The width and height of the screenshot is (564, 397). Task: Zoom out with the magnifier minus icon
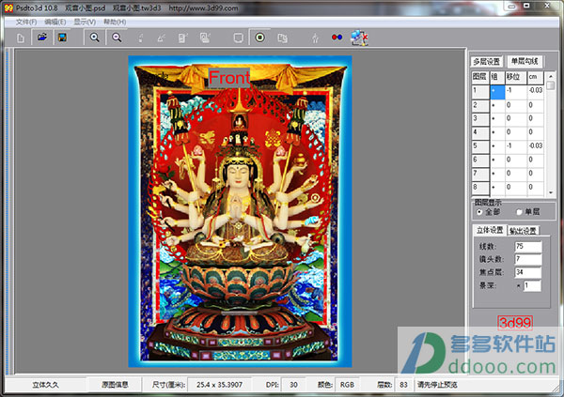click(117, 38)
